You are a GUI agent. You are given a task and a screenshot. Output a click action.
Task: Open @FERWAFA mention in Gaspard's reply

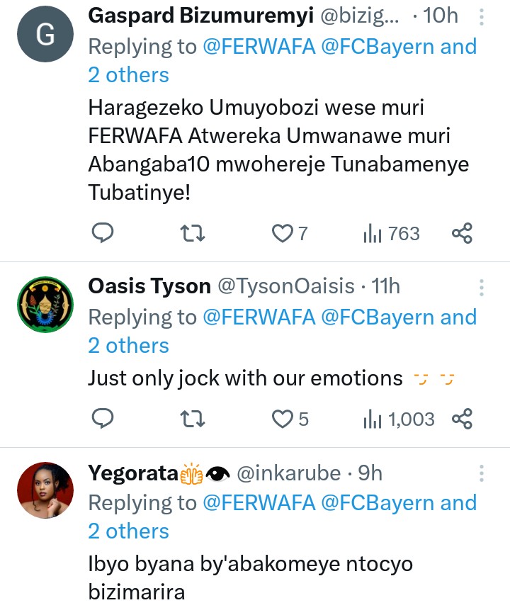coord(259,47)
